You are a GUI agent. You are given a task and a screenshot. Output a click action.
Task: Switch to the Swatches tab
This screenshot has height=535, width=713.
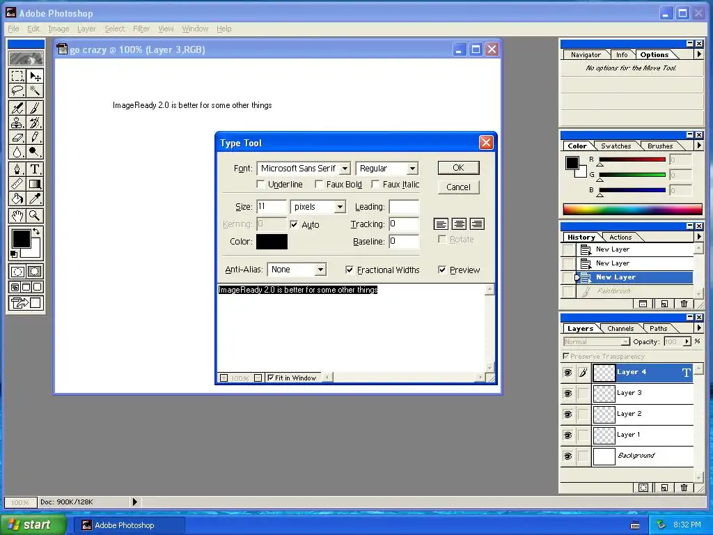616,146
